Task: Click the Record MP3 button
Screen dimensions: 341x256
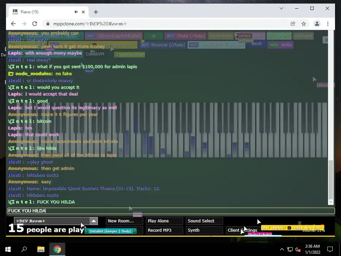Action: point(165,230)
